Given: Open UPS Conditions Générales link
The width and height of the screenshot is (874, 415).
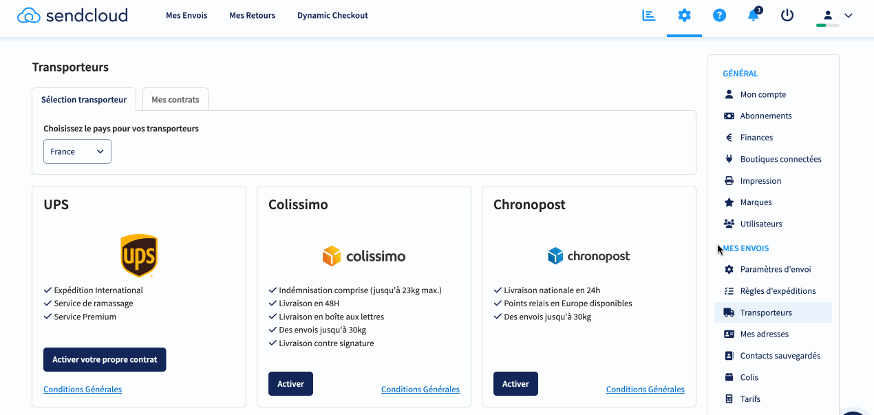Looking at the screenshot, I should coord(83,390).
